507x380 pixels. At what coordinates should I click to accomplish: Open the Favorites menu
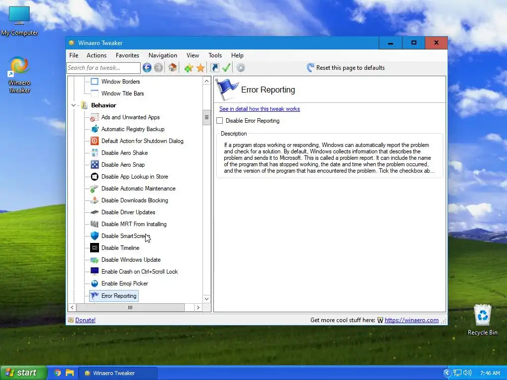pyautogui.click(x=127, y=55)
